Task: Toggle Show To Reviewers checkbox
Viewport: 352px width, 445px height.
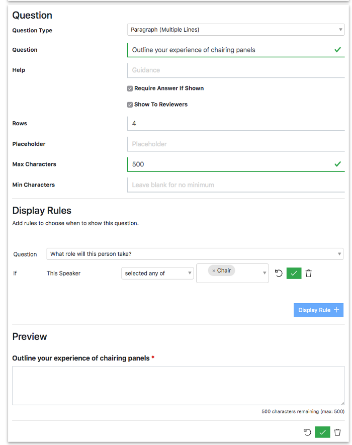Action: click(x=130, y=105)
